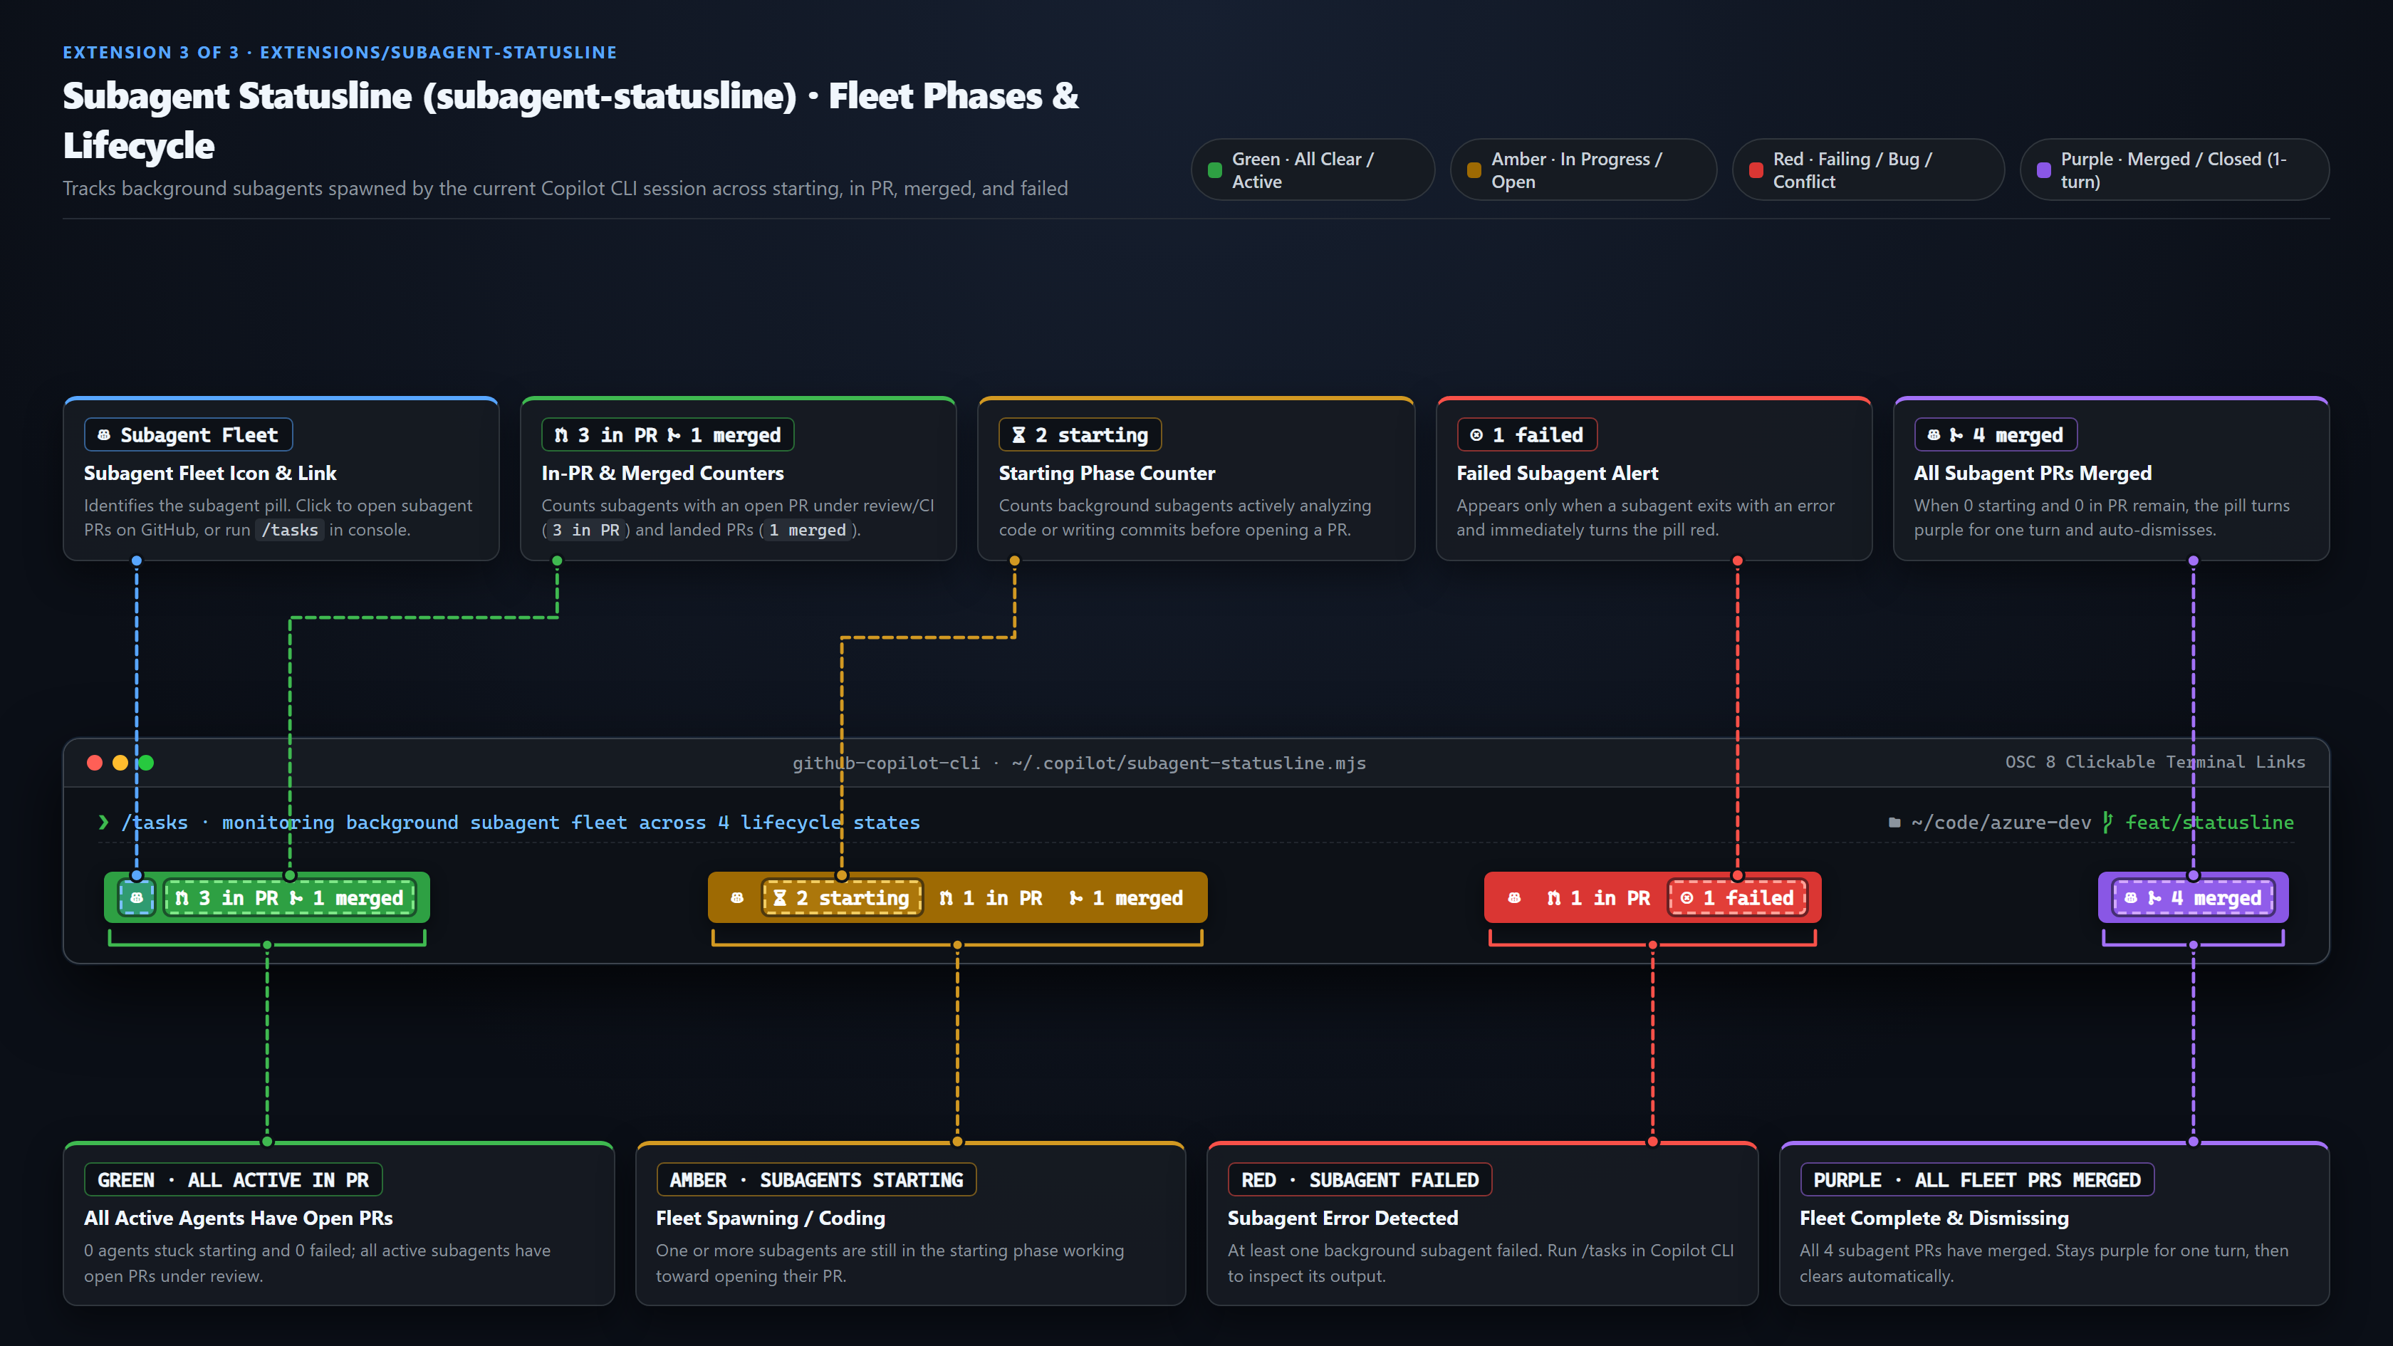This screenshot has height=1346, width=2393.
Task: Click the 'AMBER · SUBAGENTS STARTING' badge
Action: (815, 1180)
